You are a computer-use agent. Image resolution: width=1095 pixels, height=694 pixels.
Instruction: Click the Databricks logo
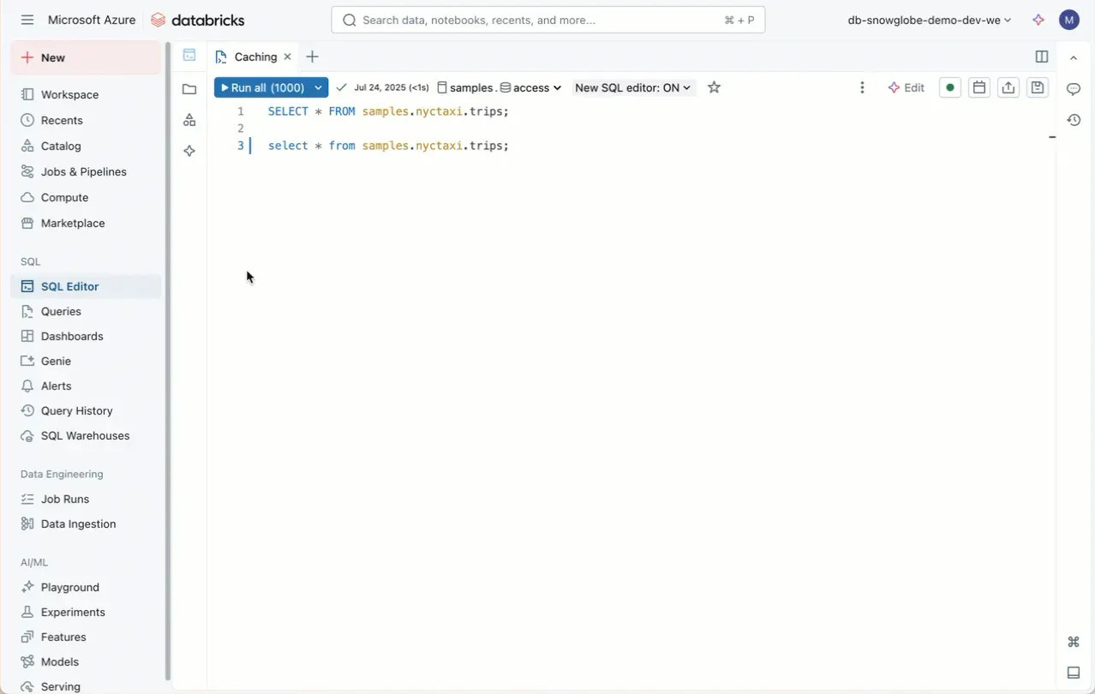[x=197, y=20]
